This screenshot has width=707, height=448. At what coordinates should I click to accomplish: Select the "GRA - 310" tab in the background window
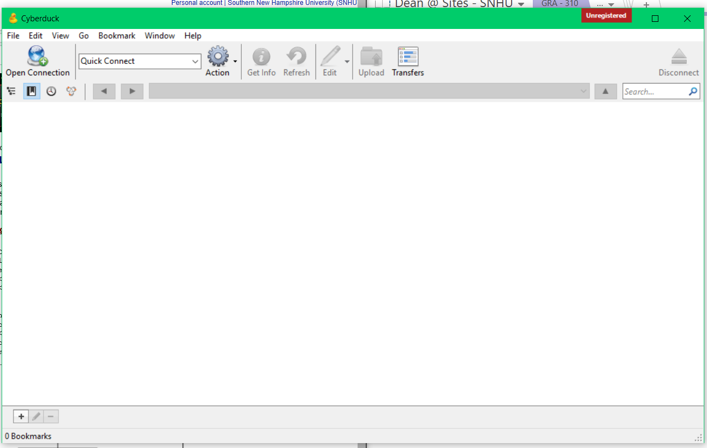point(560,4)
